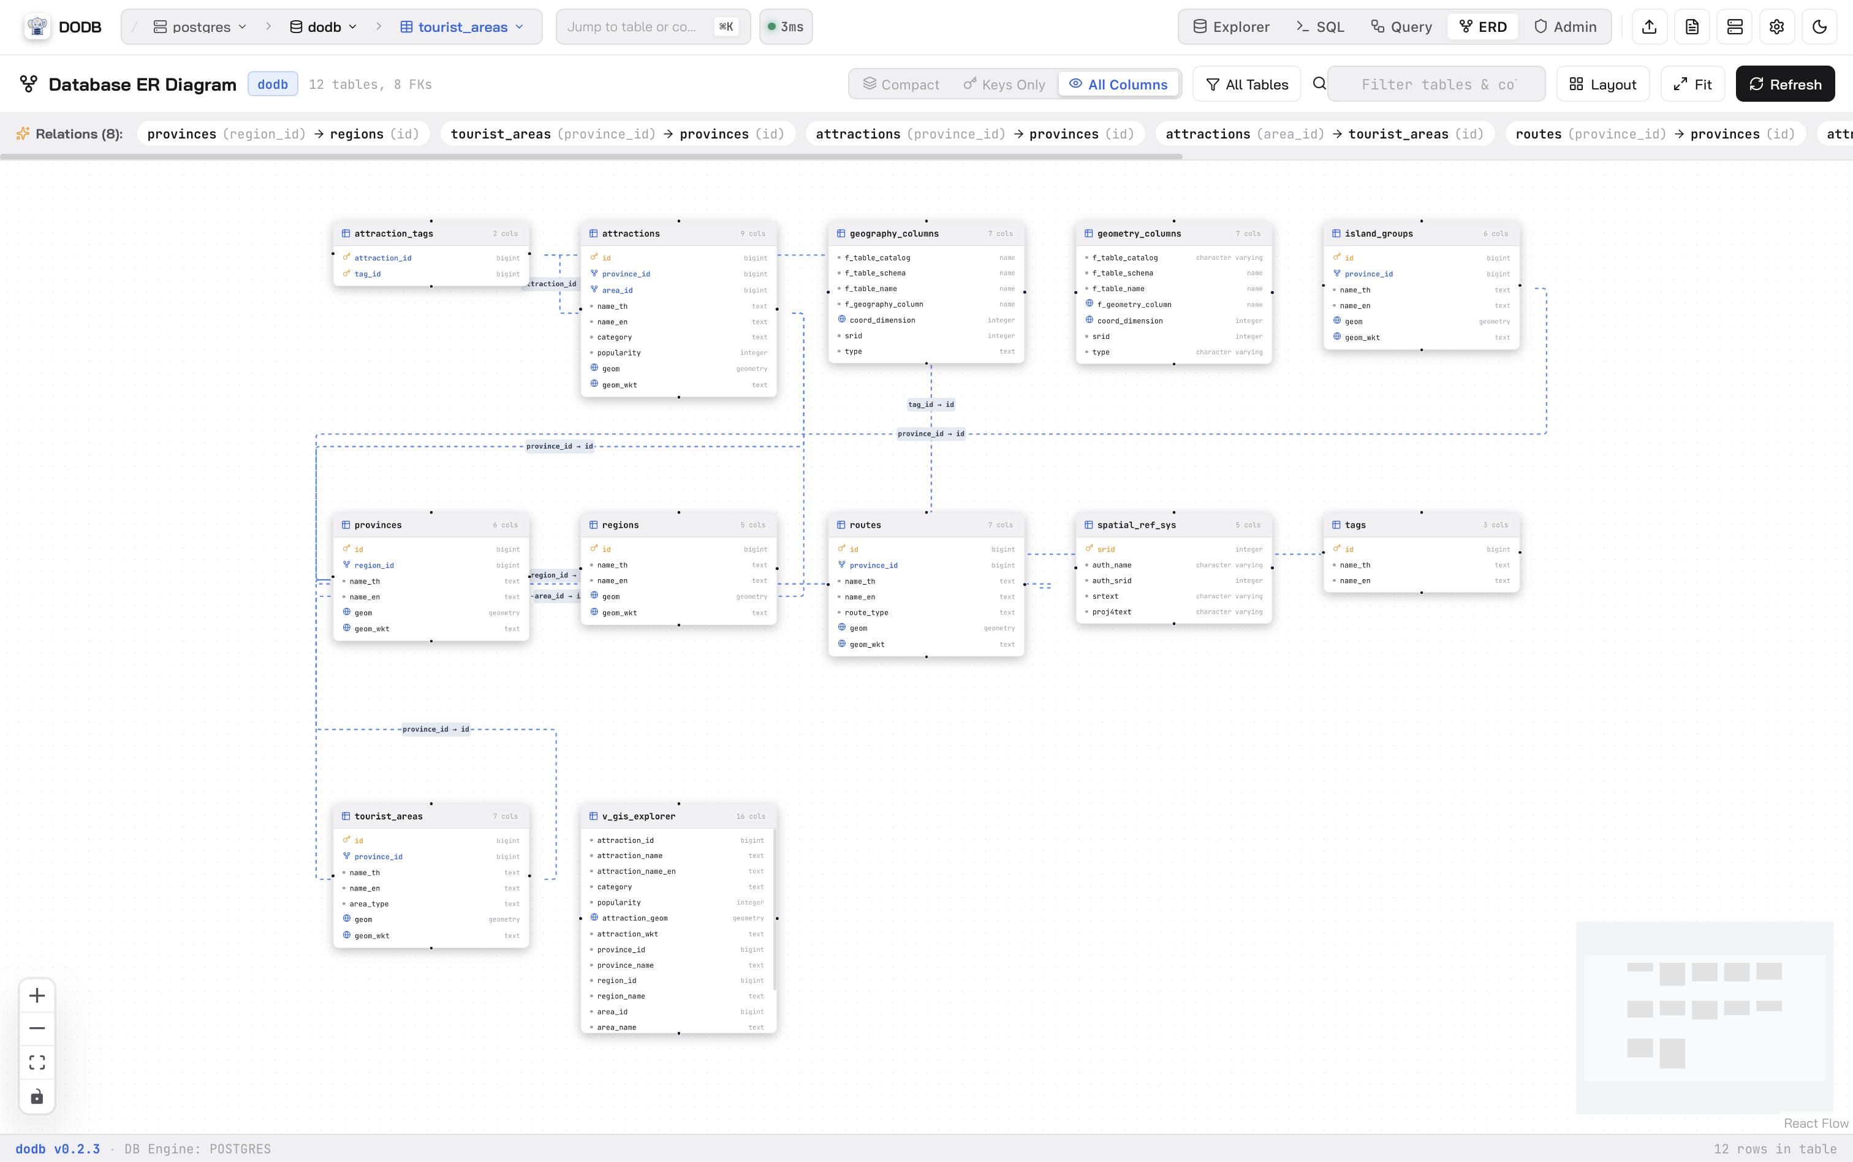Viewport: 1853px width, 1162px height.
Task: Click the province_id column in the routes node
Action: coord(926,565)
